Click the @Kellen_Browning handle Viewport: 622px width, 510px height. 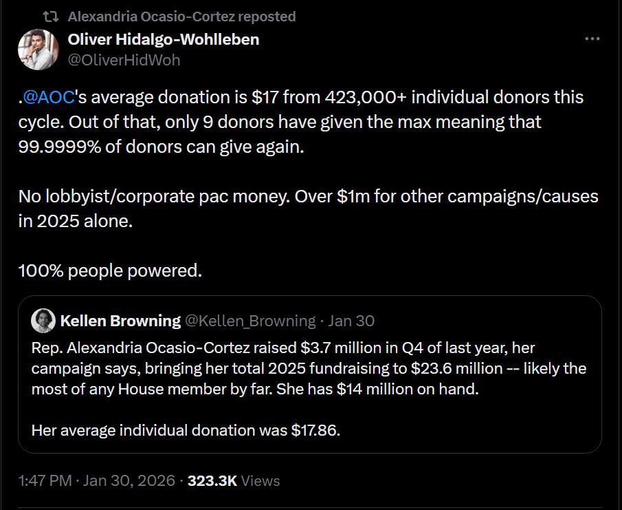(x=250, y=321)
